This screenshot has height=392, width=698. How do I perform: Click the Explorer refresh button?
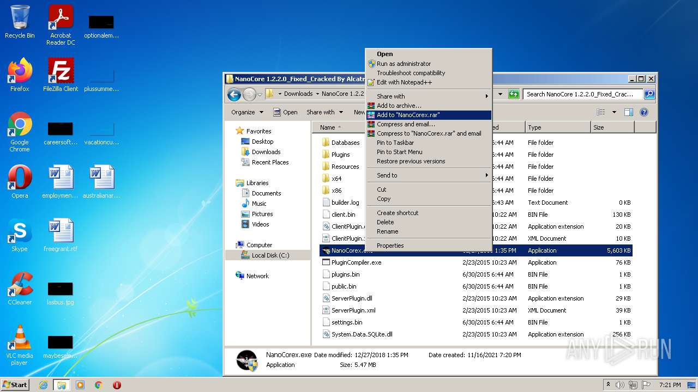[514, 94]
